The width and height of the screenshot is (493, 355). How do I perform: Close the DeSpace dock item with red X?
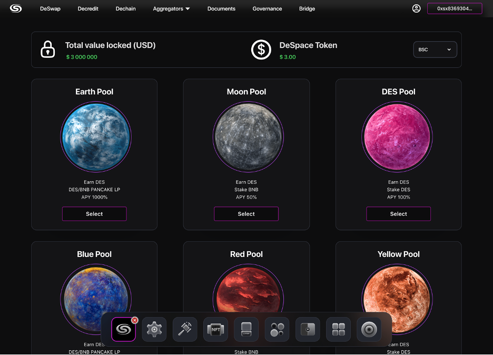(135, 320)
